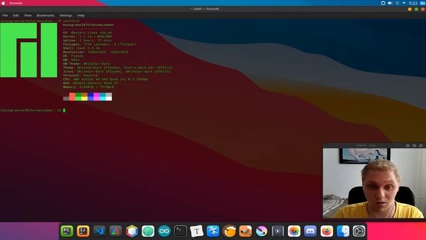Open the video player dock icon
This screenshot has height=240, width=426.
coord(278,231)
